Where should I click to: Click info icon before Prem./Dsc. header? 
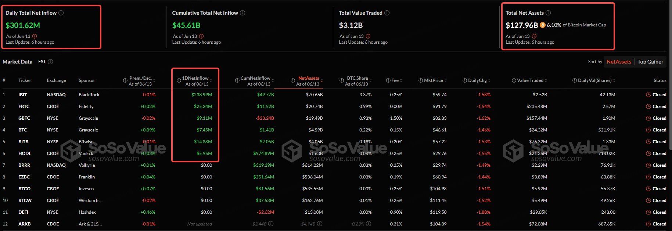pos(125,80)
